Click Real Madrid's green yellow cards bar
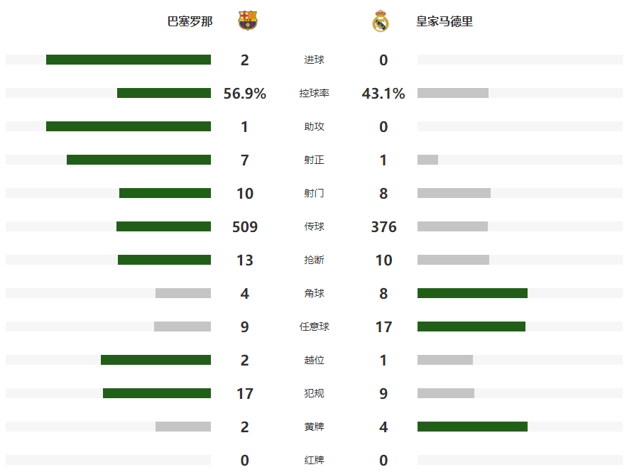Image resolution: width=627 pixels, height=472 pixels. (x=472, y=427)
